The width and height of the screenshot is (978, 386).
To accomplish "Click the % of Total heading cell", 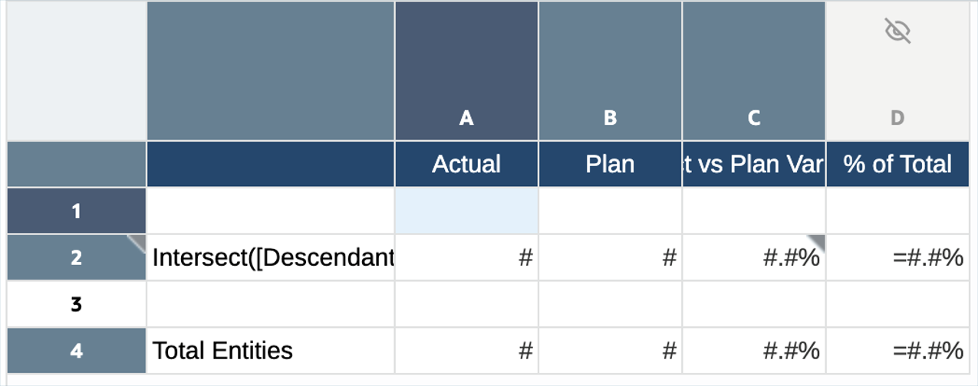I will 897,164.
